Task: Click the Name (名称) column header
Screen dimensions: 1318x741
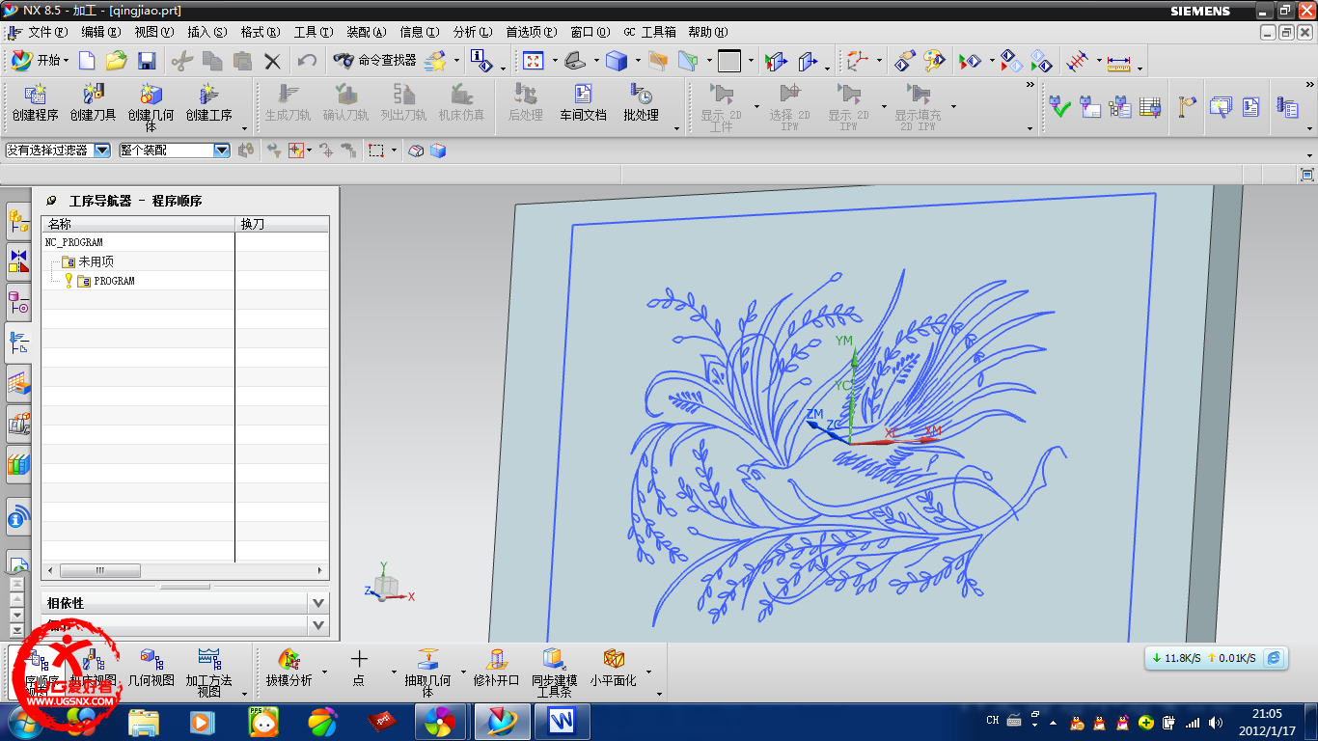Action: [x=138, y=224]
